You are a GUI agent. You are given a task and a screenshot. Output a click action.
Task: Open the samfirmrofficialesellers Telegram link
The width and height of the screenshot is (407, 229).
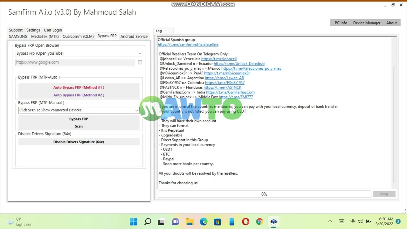[x=188, y=45]
